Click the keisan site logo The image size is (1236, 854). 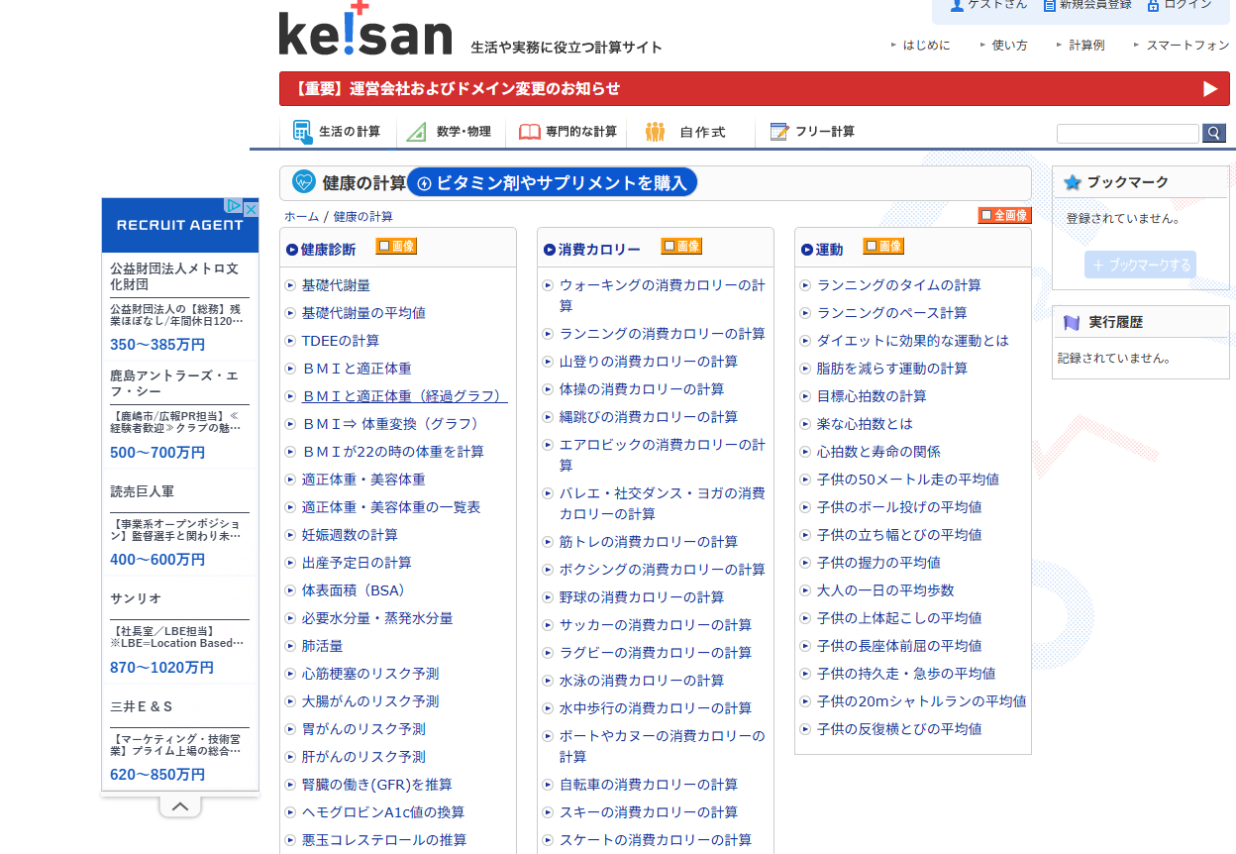click(365, 30)
